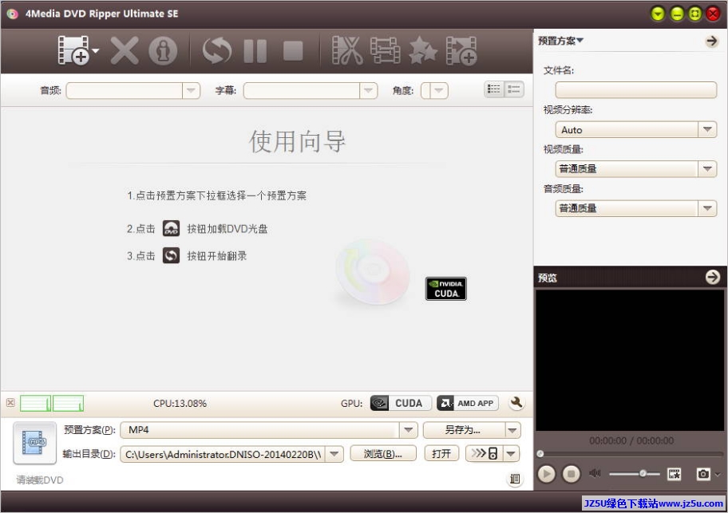Viewport: 728px width, 513px height.
Task: Collapse the preset panel with the arrow
Action: click(712, 41)
